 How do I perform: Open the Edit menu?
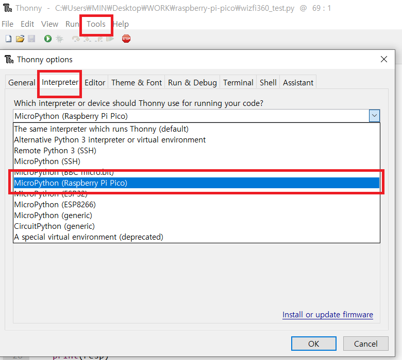tap(27, 24)
